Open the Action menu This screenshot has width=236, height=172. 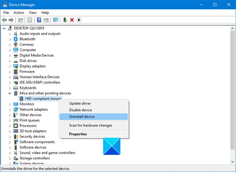19,12
